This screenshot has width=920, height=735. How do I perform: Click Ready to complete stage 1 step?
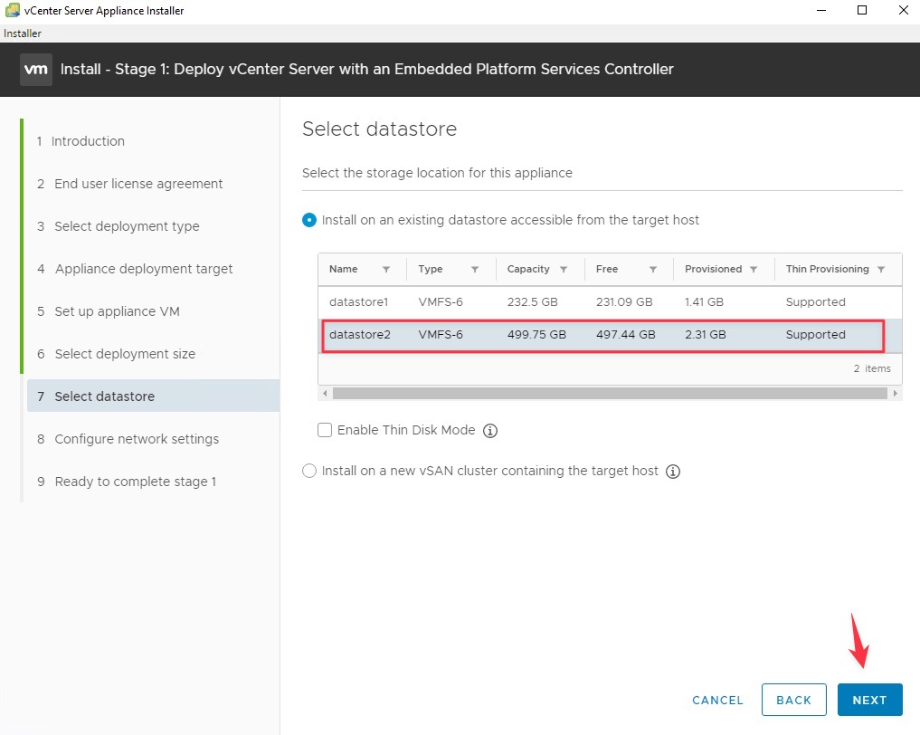(x=126, y=482)
